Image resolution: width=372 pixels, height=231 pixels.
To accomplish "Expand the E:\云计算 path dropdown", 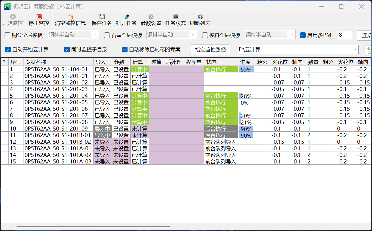I will pos(355,50).
